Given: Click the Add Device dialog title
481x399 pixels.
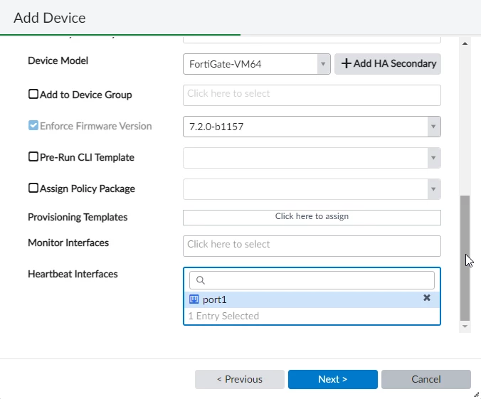Looking at the screenshot, I should [50, 18].
